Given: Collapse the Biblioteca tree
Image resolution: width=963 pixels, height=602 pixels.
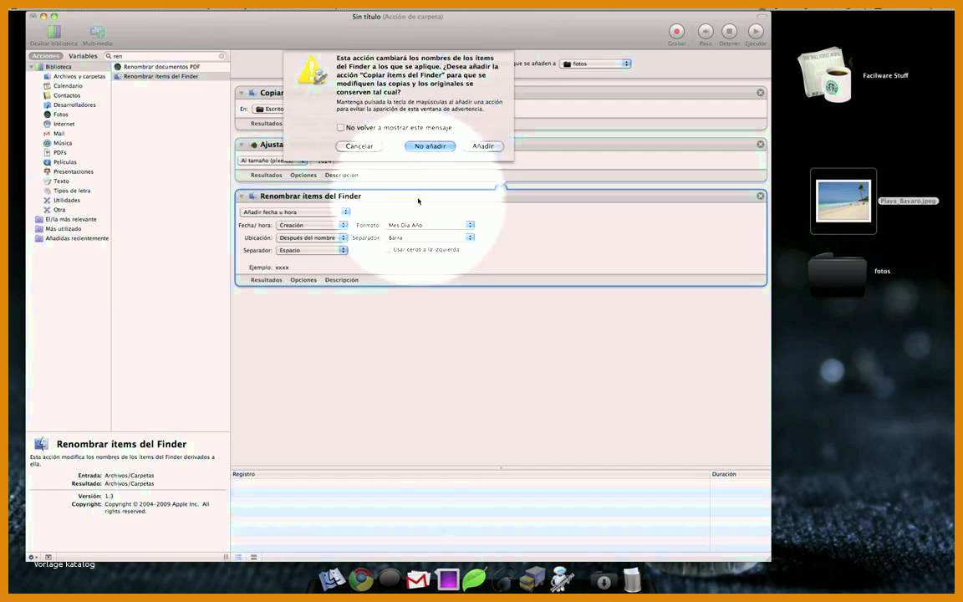Looking at the screenshot, I should click(x=31, y=67).
